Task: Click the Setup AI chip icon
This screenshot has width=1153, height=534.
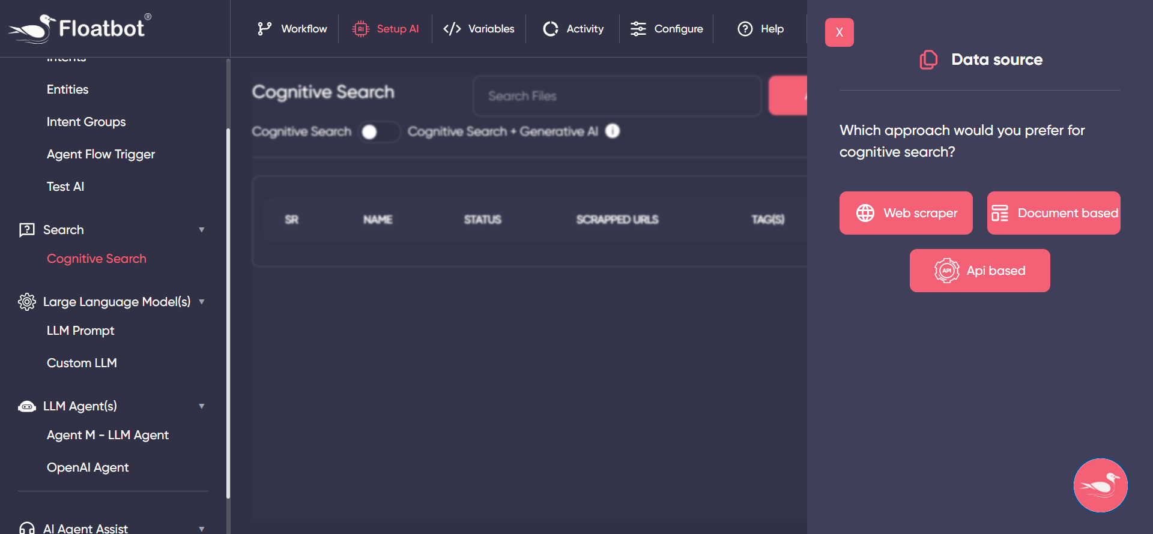Action: pyautogui.click(x=360, y=29)
